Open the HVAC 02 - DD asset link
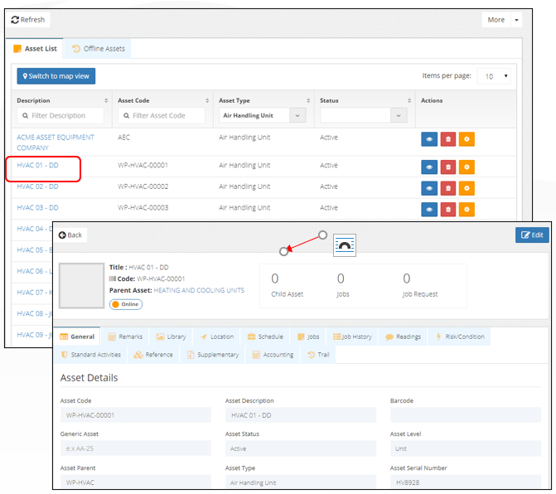The height and width of the screenshot is (494, 556). 37,186
